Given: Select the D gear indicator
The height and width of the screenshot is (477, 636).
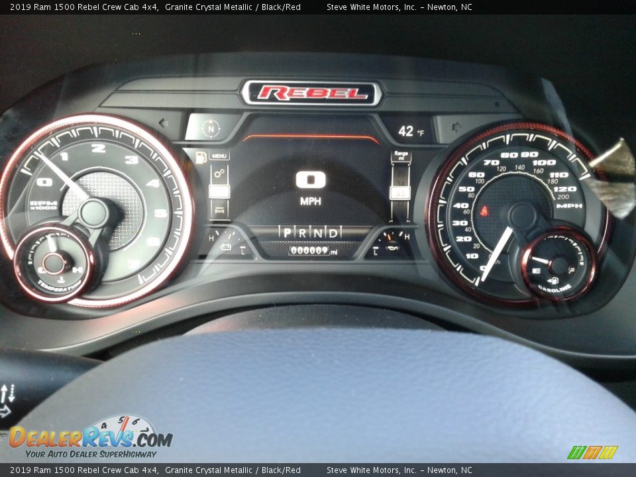Looking at the screenshot, I should point(333,233).
